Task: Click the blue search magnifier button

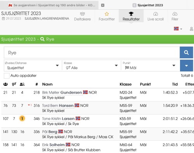Action: [186, 52]
